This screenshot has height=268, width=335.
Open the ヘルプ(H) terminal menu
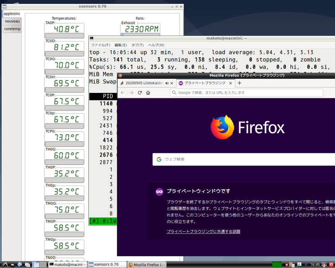point(156,45)
